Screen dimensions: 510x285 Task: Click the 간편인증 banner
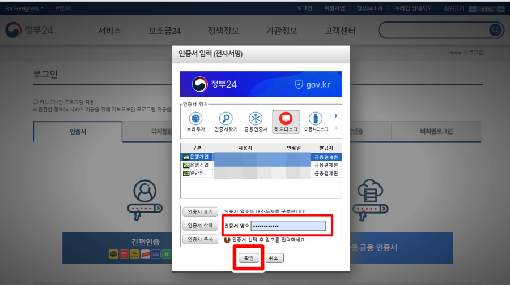[x=117, y=248]
